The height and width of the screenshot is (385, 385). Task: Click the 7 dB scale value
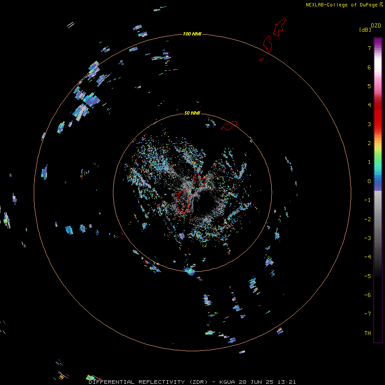click(369, 48)
